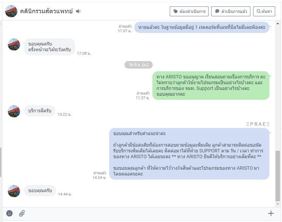The height and width of the screenshot is (222, 282).
Task: Mark chat as ต้องดำเนินการ
Action: tap(189, 11)
